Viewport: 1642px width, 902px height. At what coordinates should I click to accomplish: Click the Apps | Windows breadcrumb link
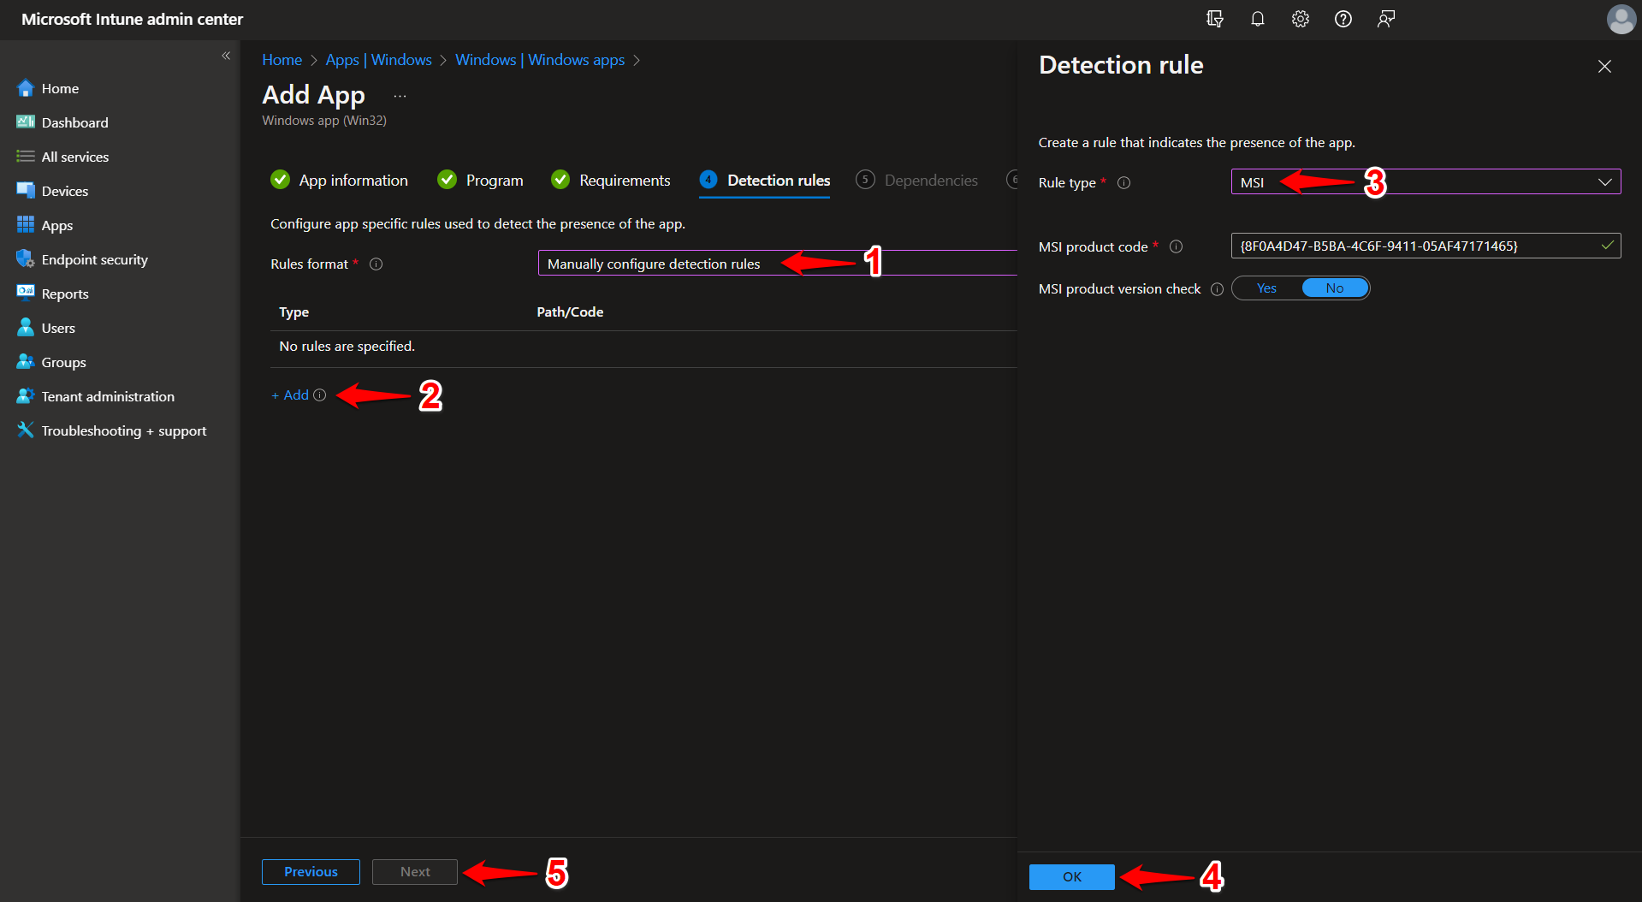click(x=378, y=59)
